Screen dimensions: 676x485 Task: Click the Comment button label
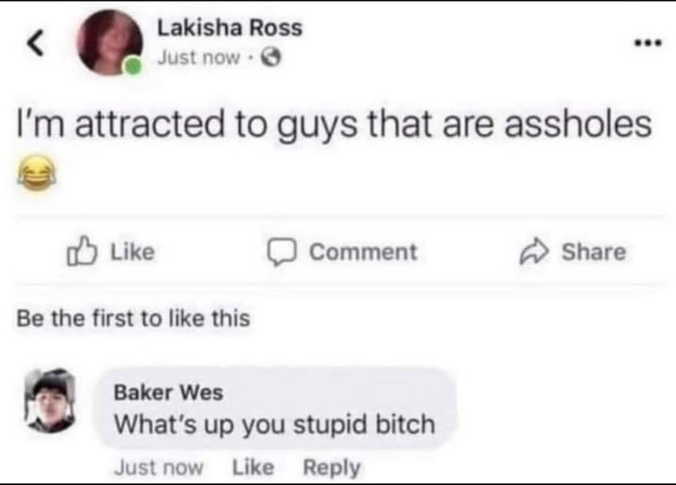coord(363,252)
